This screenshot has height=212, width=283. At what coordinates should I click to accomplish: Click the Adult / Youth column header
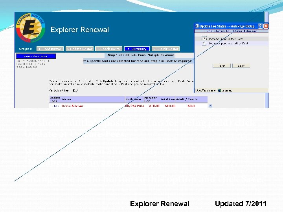(x=186, y=99)
